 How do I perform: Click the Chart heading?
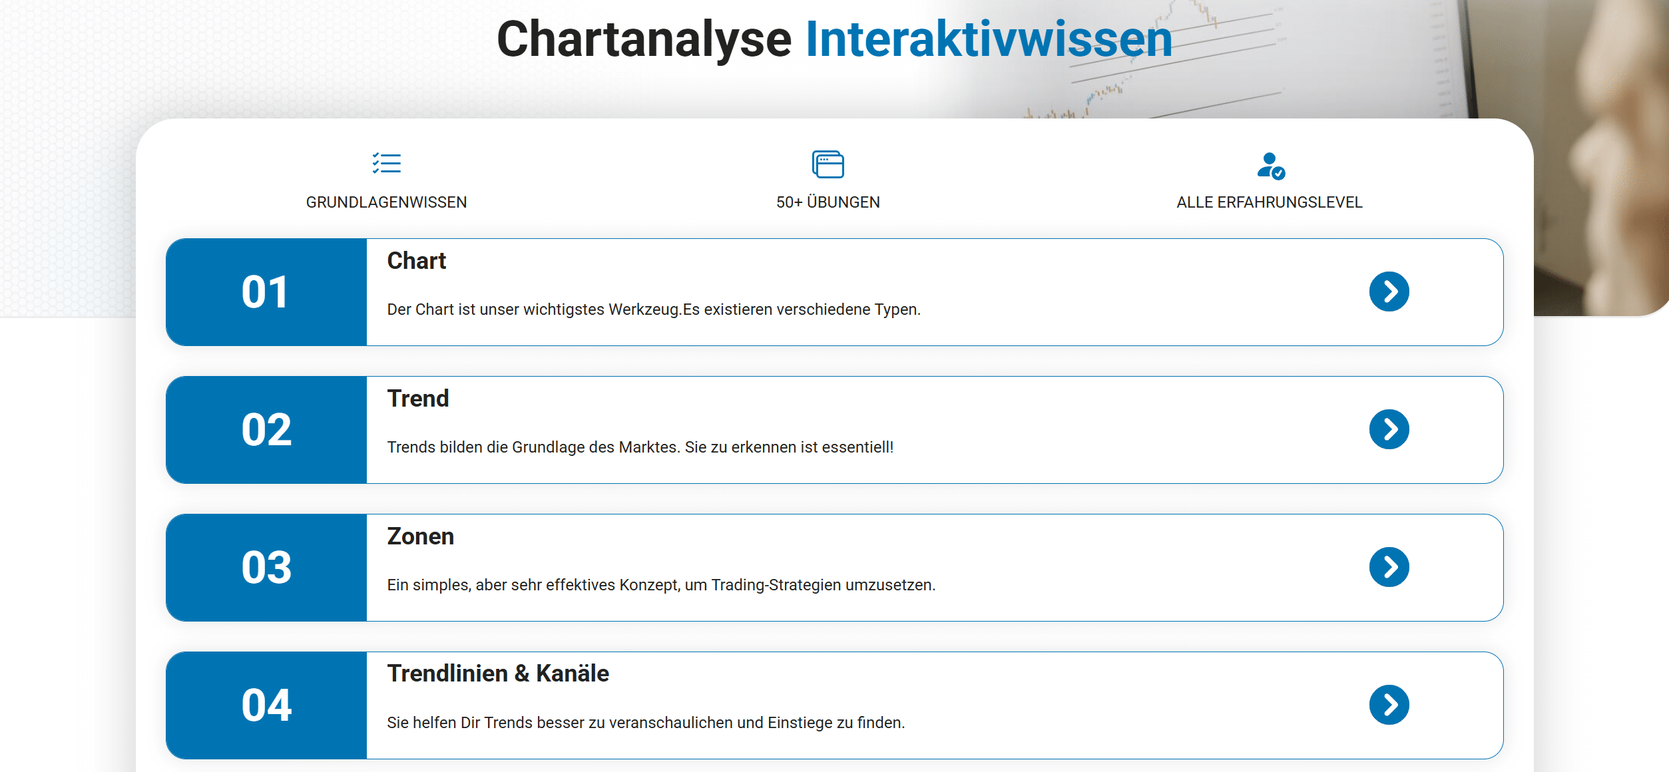416,261
